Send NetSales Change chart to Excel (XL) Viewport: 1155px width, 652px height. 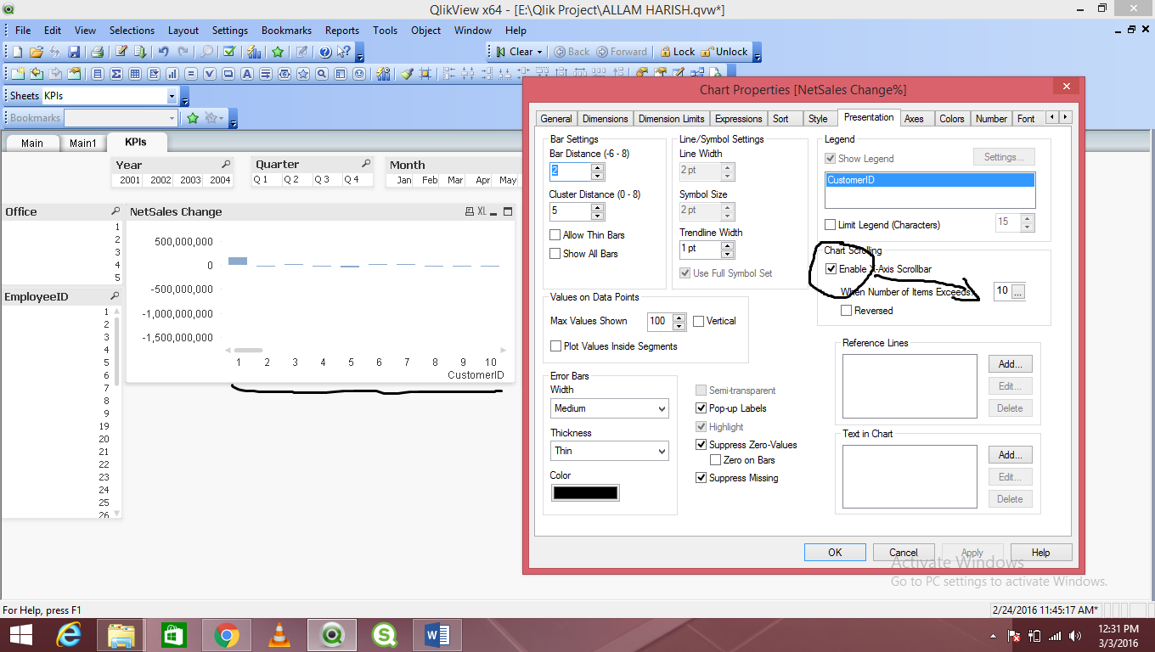click(482, 211)
